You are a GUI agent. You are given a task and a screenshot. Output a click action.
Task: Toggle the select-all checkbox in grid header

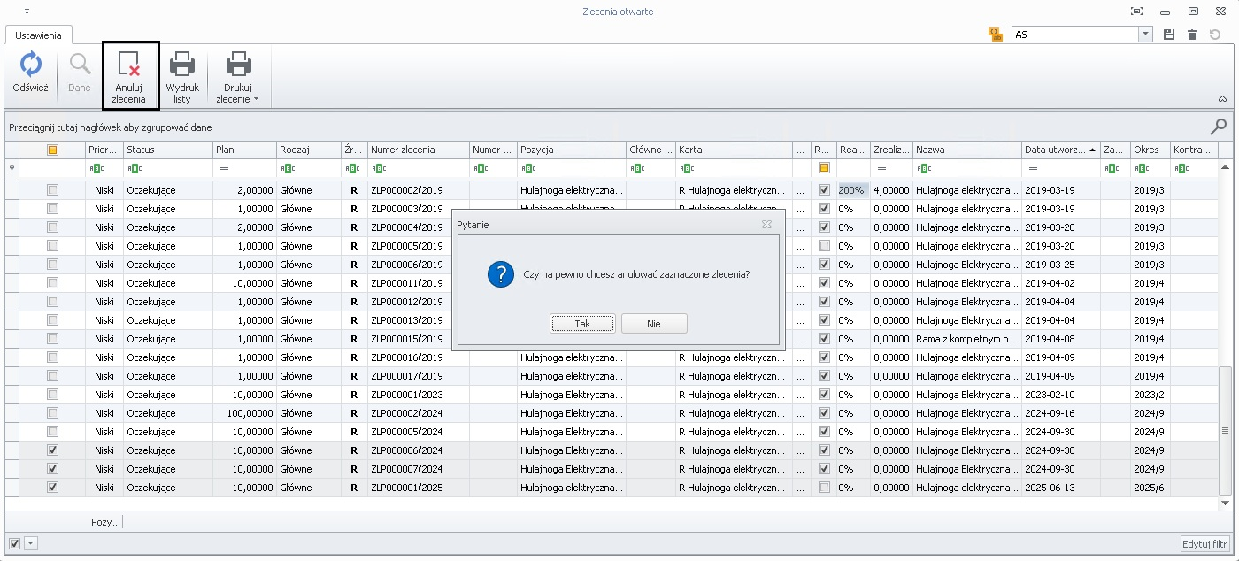[52, 150]
